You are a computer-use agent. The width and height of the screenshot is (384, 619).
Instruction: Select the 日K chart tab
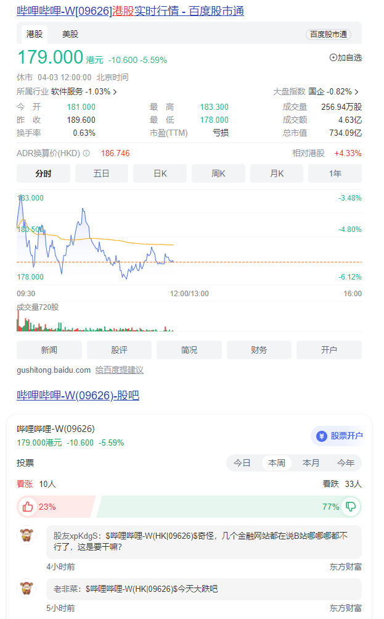tap(160, 173)
